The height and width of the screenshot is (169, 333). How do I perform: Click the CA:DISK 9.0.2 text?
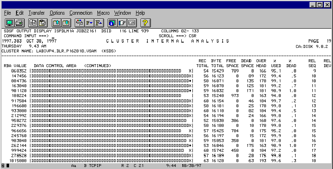[312, 47]
